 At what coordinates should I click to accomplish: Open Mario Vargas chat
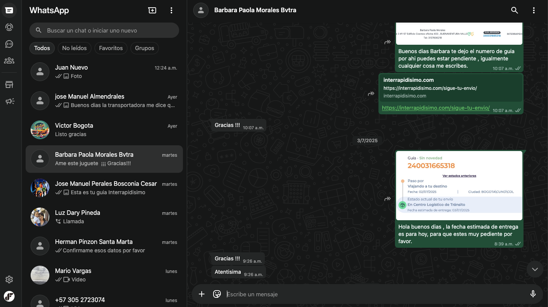104,275
